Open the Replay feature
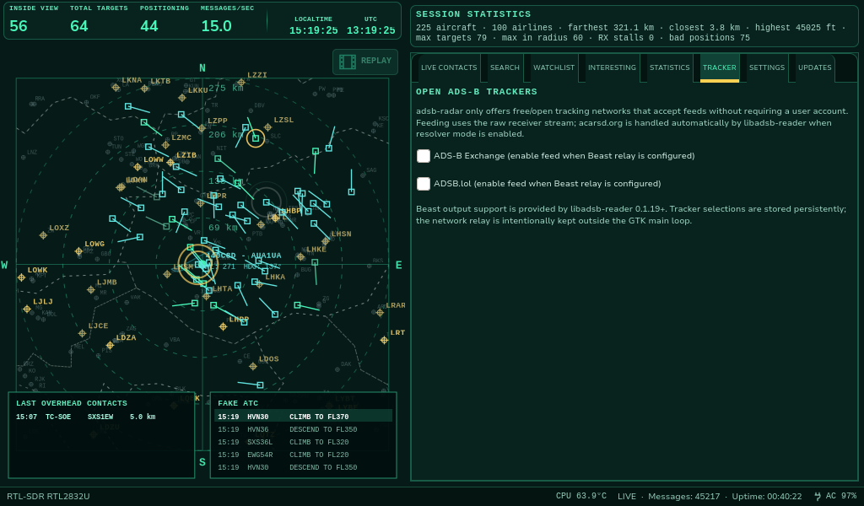Screen dimensions: 864x506 click(x=364, y=62)
